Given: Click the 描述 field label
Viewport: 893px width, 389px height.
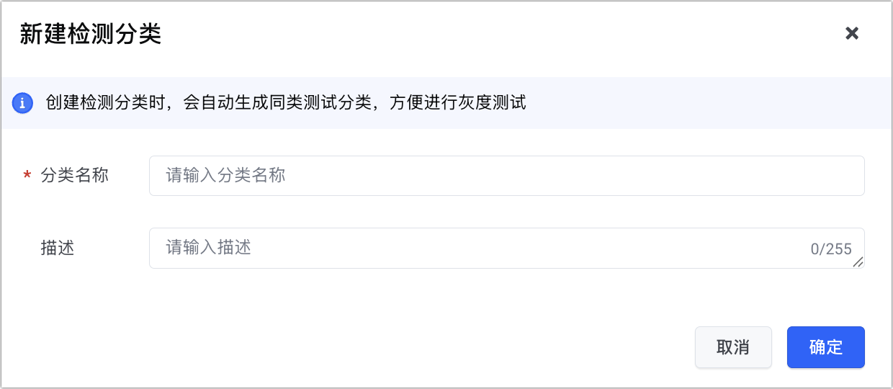Looking at the screenshot, I should pyautogui.click(x=58, y=249).
